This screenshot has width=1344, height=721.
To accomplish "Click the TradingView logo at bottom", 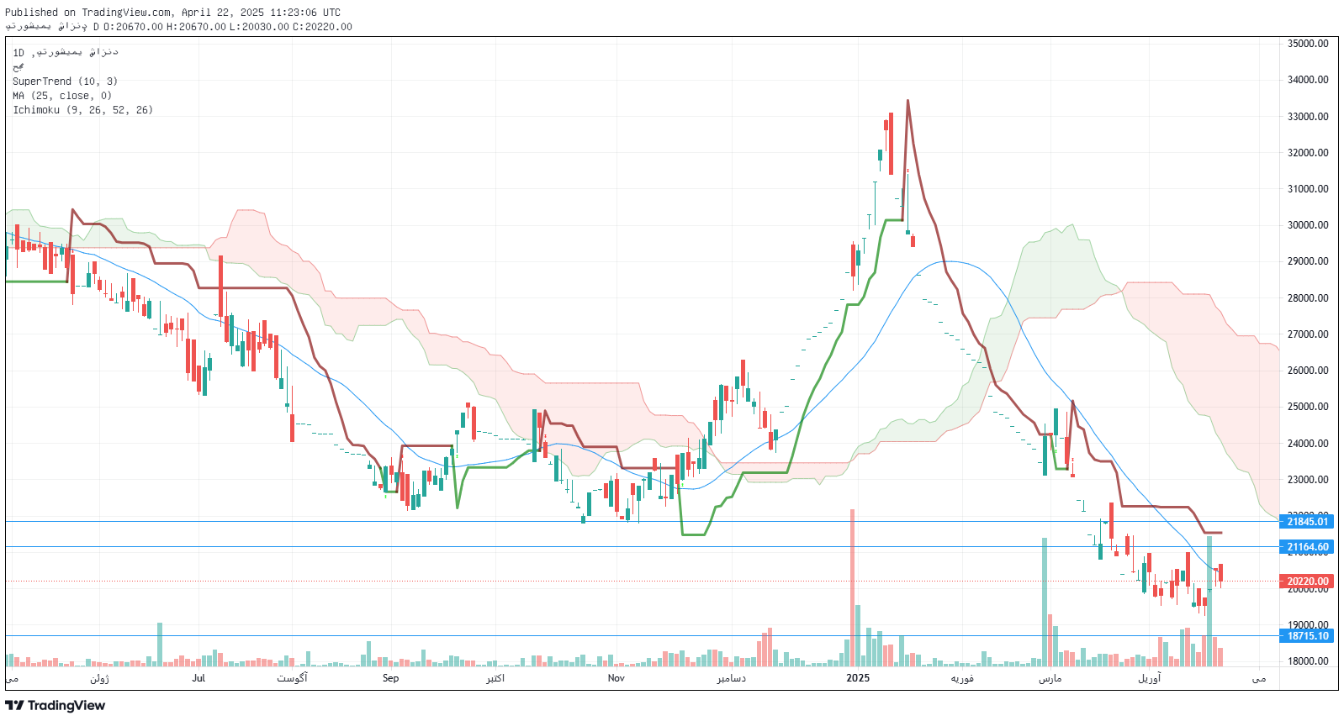I will 56,705.
